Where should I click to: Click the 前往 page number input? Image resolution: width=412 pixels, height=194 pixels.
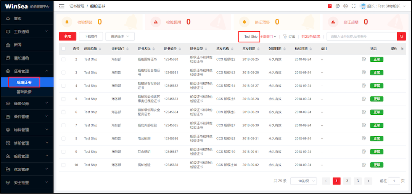click(394, 181)
